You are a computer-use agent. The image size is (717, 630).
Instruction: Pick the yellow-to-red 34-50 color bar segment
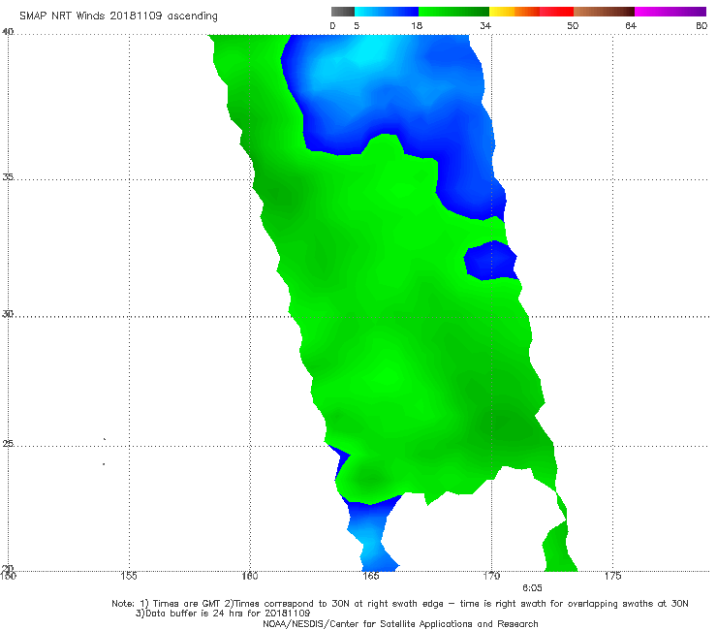click(x=531, y=12)
